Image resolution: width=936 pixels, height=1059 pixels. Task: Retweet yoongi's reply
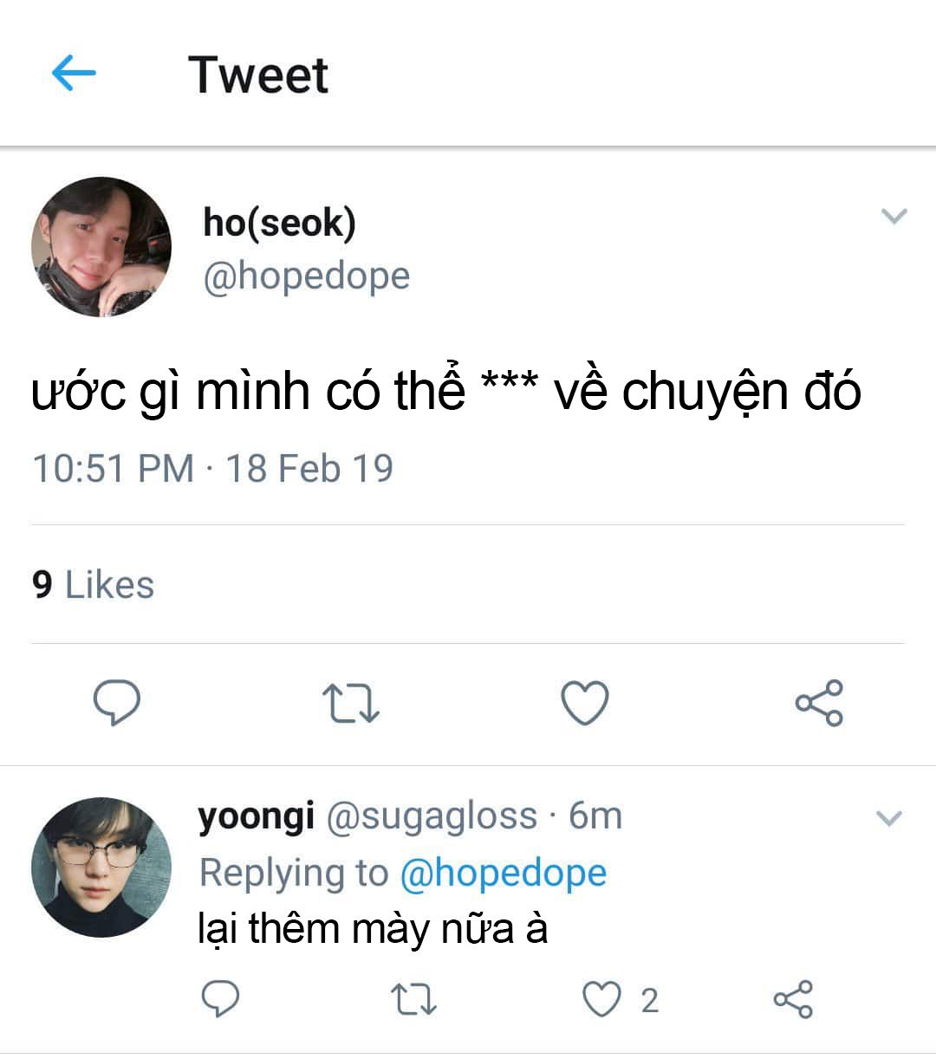[x=413, y=999]
